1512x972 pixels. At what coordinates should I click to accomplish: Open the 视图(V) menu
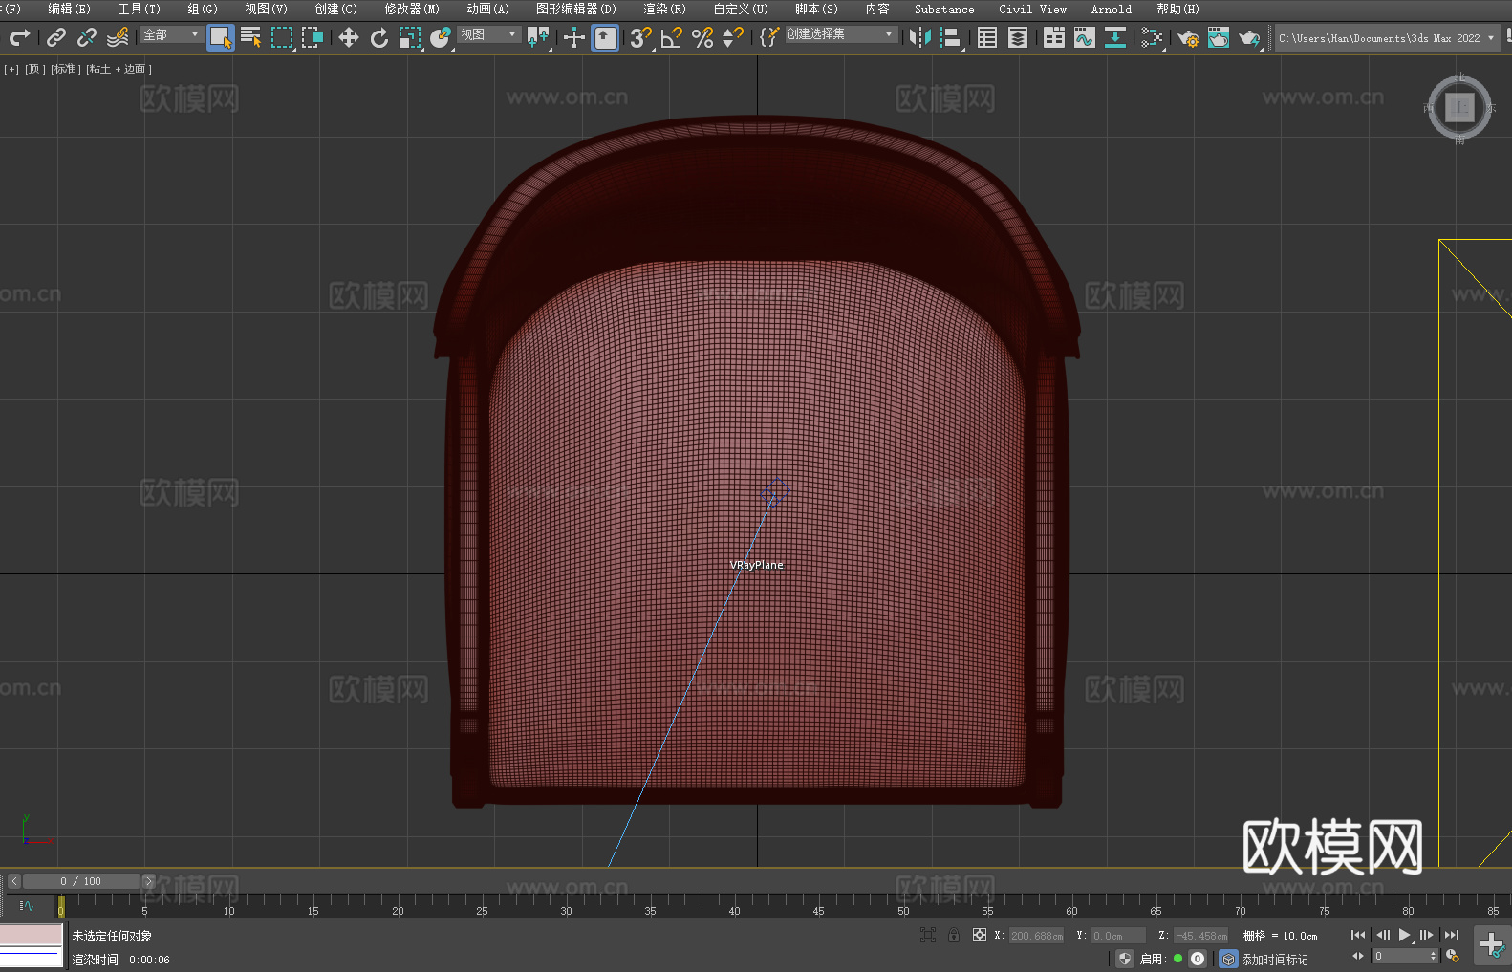coord(267,9)
